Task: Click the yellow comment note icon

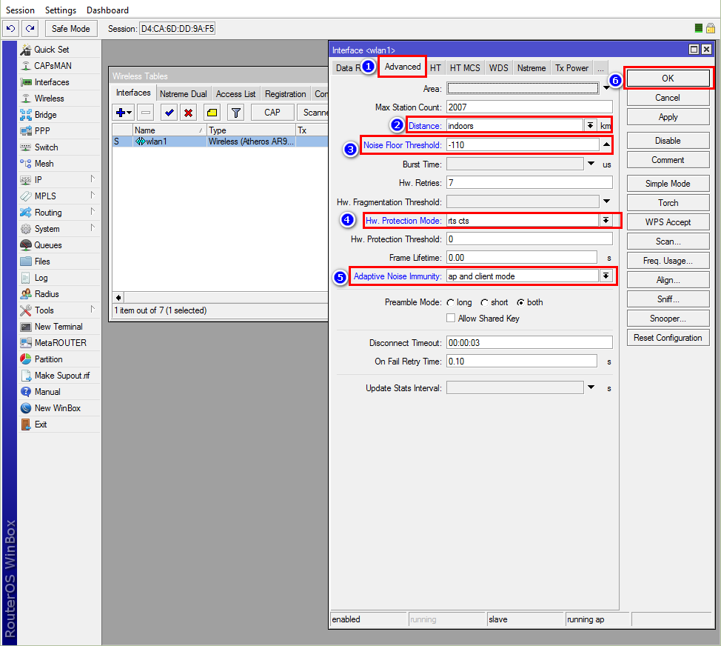Action: [x=212, y=113]
